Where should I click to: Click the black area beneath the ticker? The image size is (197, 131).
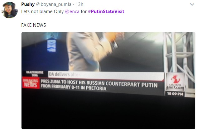tap(108, 112)
